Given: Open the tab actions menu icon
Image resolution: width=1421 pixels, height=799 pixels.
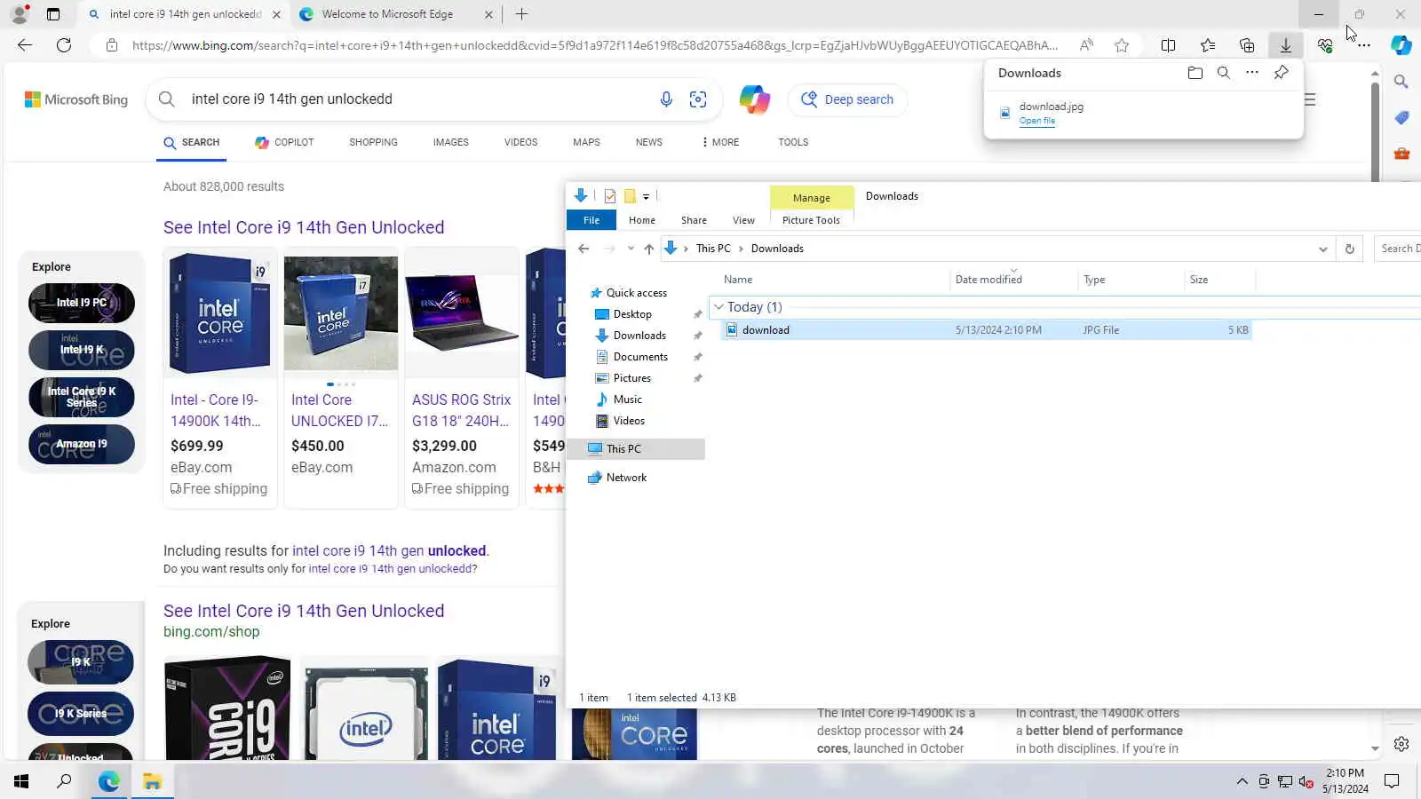Looking at the screenshot, I should click(x=53, y=14).
